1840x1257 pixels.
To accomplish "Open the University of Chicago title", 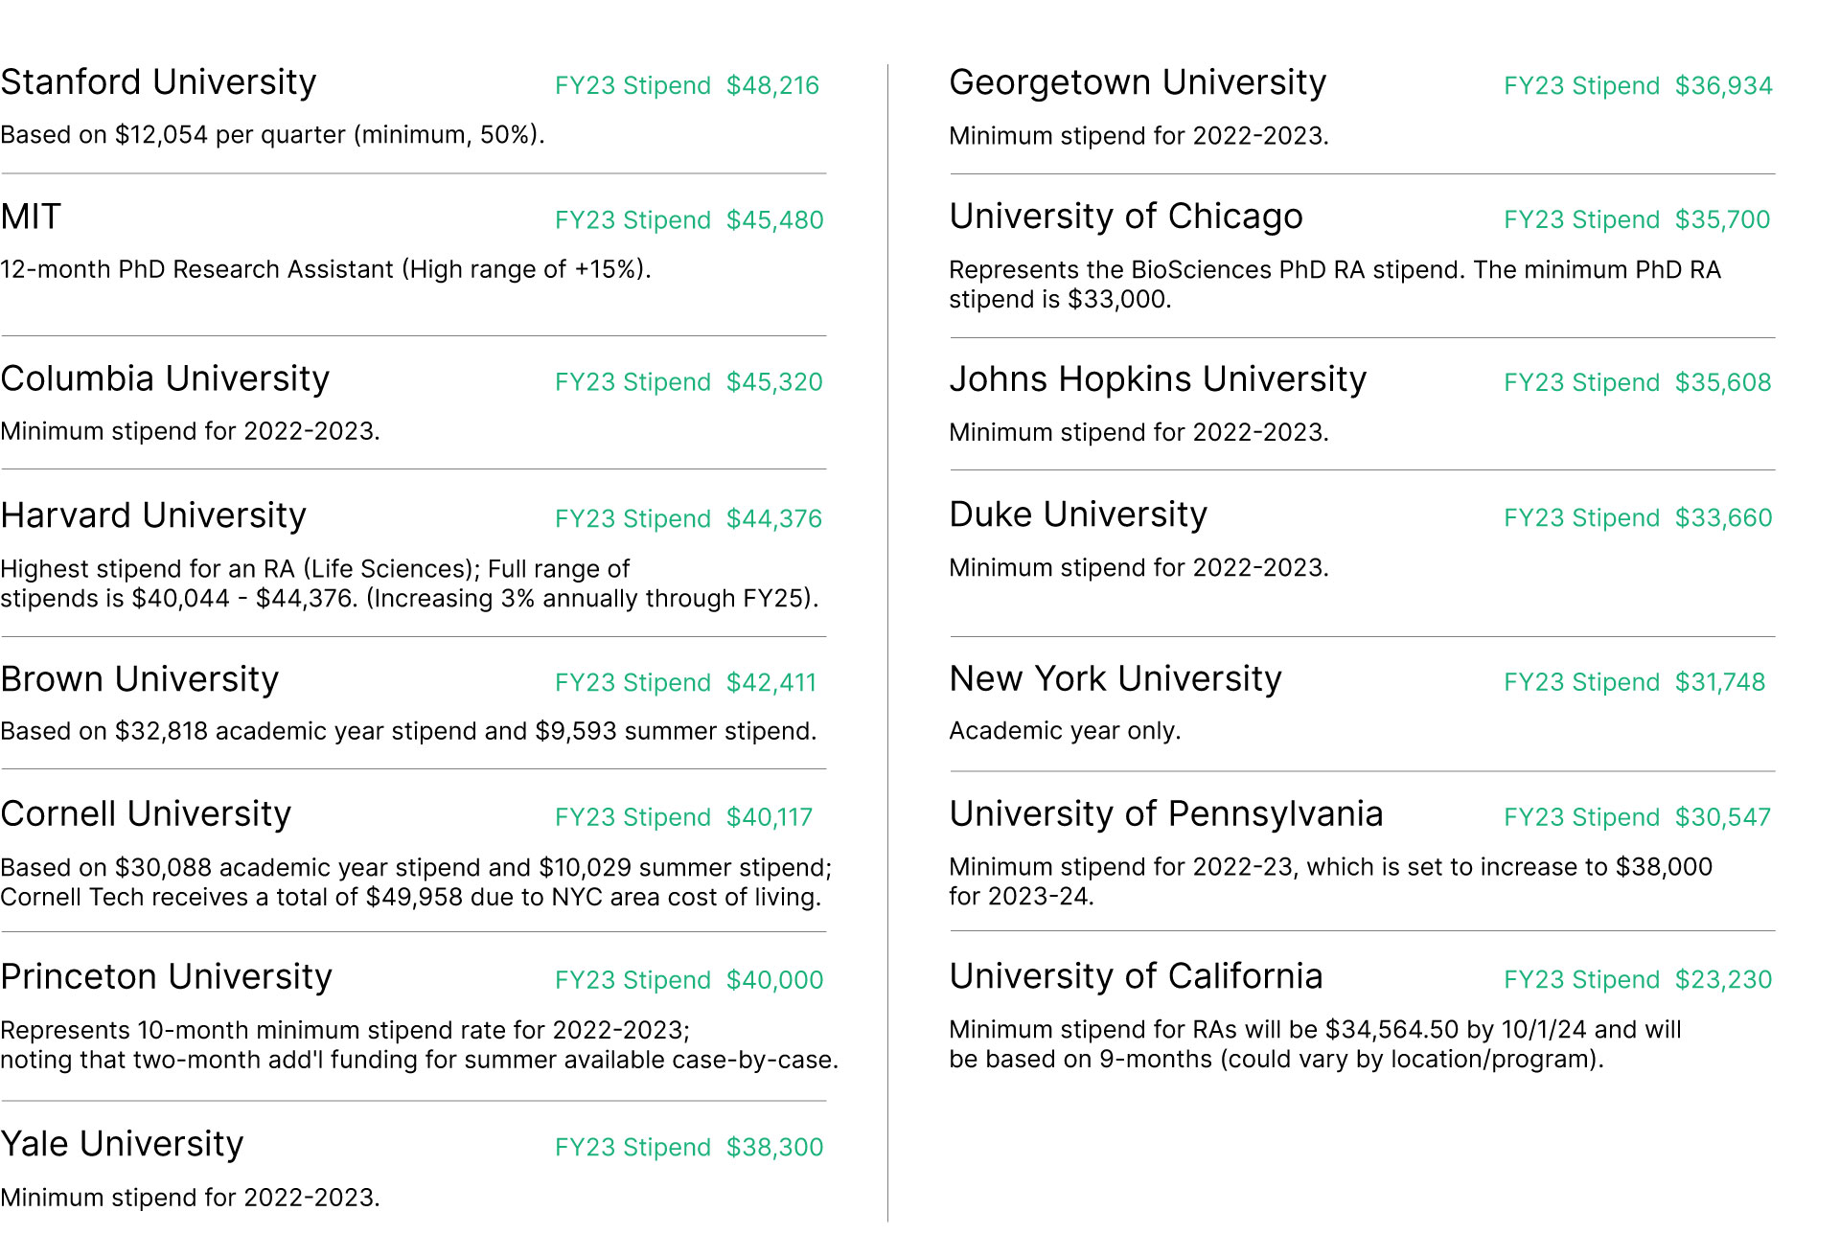I will (x=1126, y=217).
